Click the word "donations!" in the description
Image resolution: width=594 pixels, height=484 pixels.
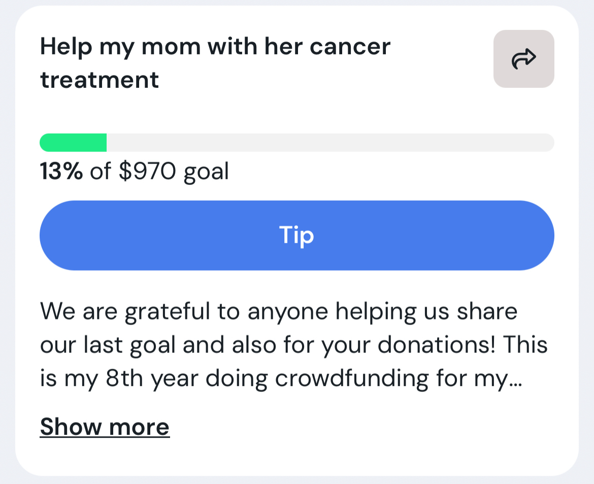coord(430,345)
